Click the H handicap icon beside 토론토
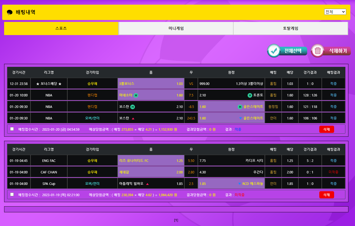 (250, 95)
